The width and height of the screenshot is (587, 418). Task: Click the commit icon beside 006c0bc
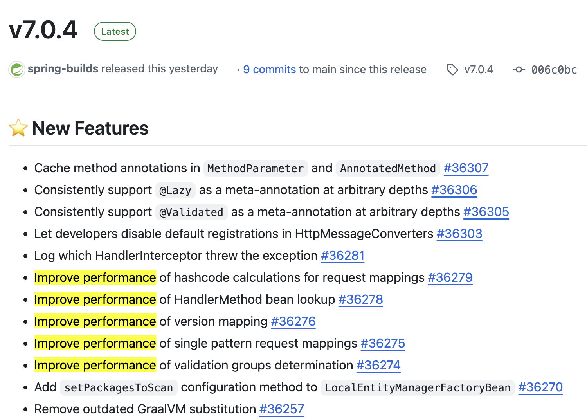tap(519, 70)
